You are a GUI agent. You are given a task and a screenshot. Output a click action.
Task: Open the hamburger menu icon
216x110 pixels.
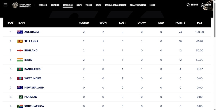click(5, 5)
